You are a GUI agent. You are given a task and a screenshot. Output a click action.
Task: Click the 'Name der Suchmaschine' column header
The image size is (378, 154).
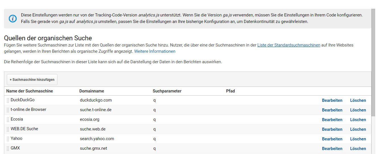30,91
